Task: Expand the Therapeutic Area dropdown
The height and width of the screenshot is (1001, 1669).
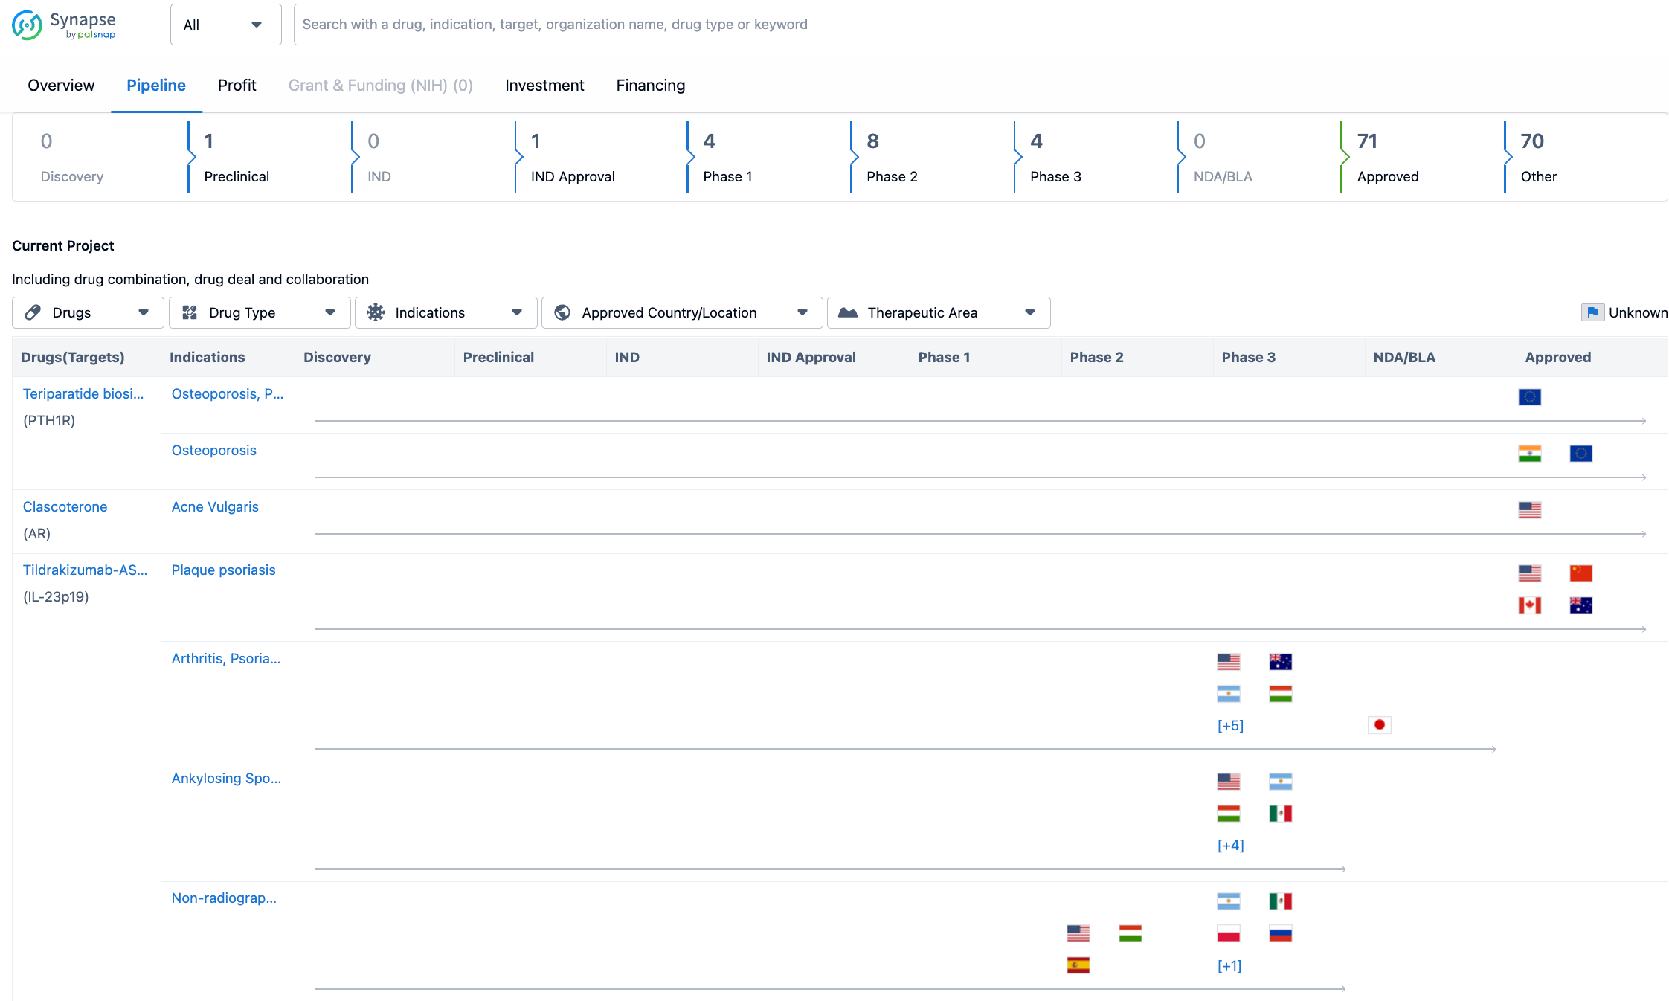Action: coord(938,313)
